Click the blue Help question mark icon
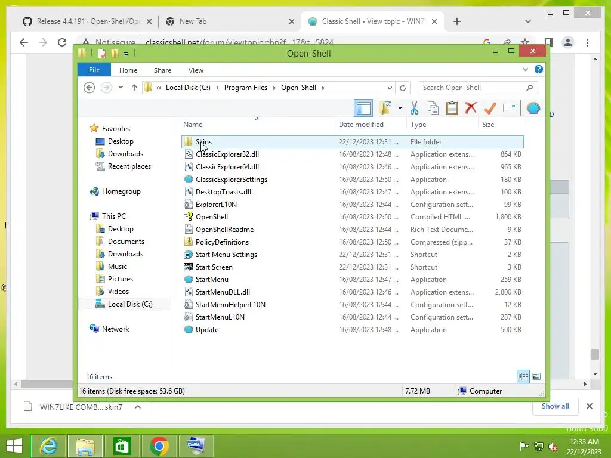 [x=539, y=69]
